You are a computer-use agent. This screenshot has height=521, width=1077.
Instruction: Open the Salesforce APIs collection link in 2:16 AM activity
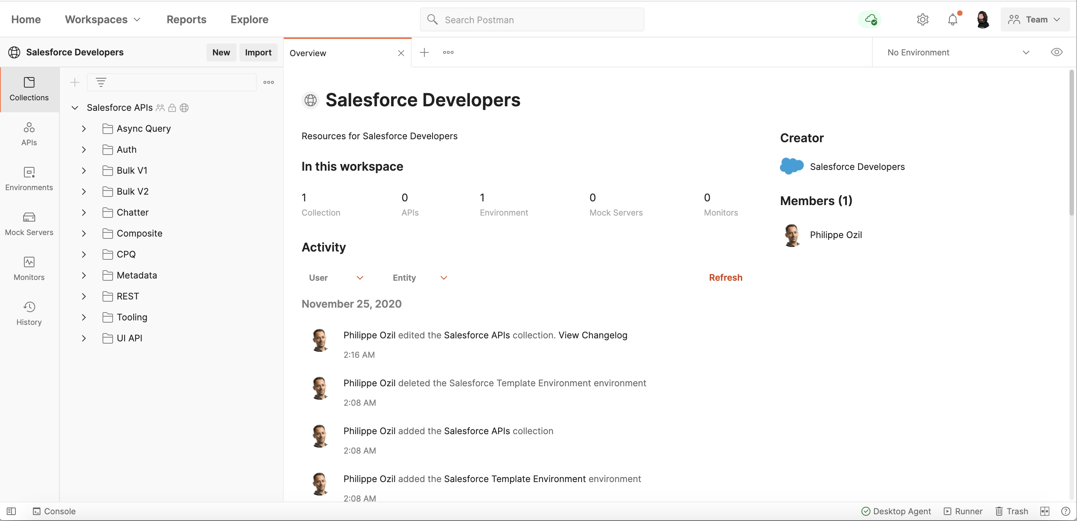pyautogui.click(x=477, y=335)
